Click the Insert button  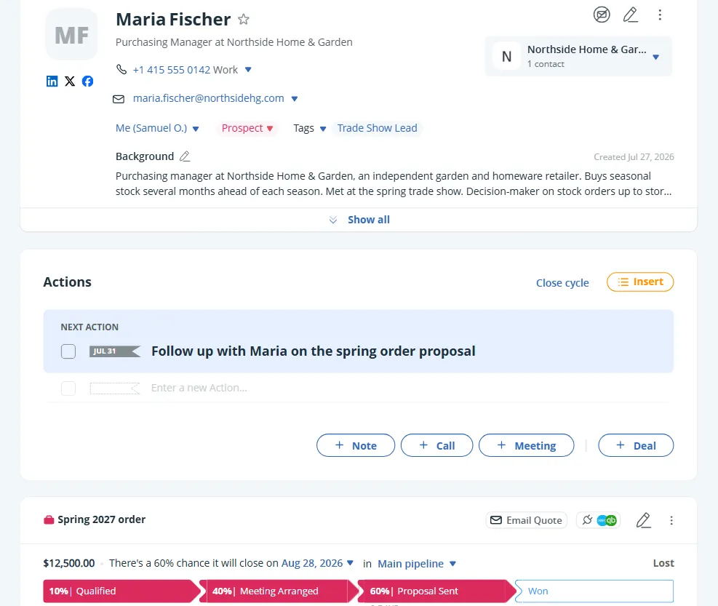pos(640,282)
